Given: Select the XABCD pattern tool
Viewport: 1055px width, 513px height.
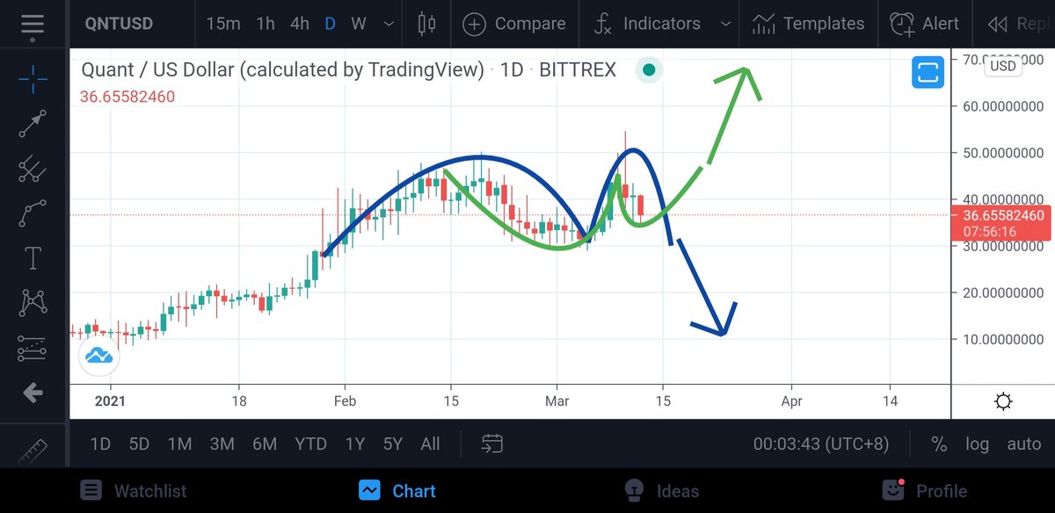Looking at the screenshot, I should (x=33, y=303).
